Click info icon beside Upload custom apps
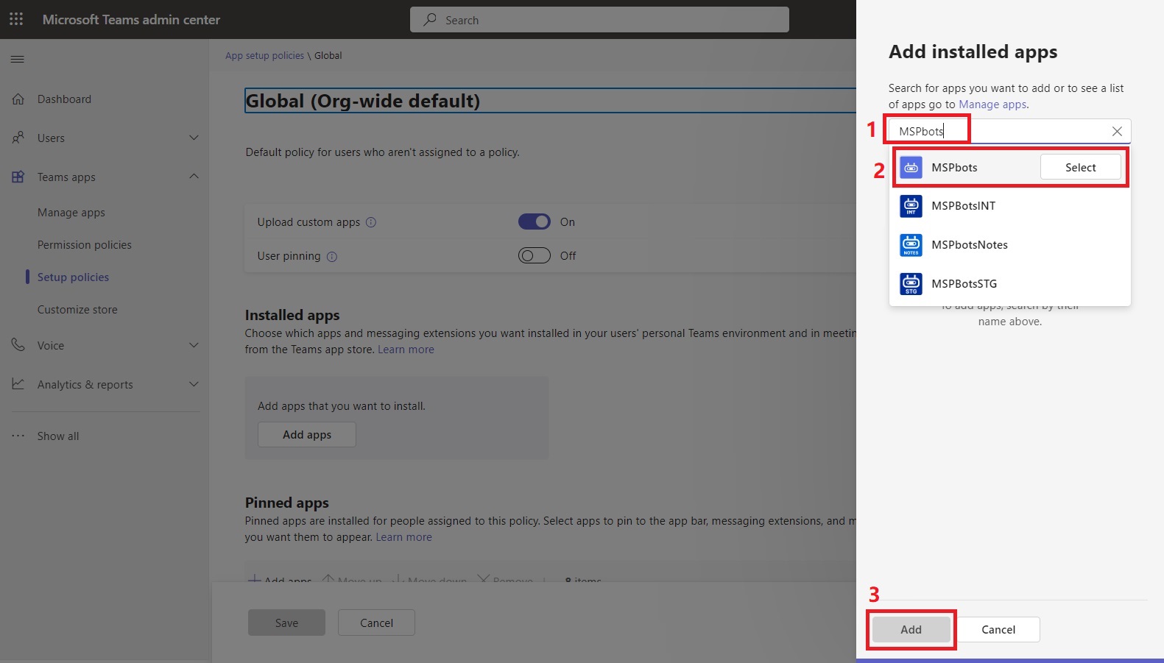 (371, 222)
